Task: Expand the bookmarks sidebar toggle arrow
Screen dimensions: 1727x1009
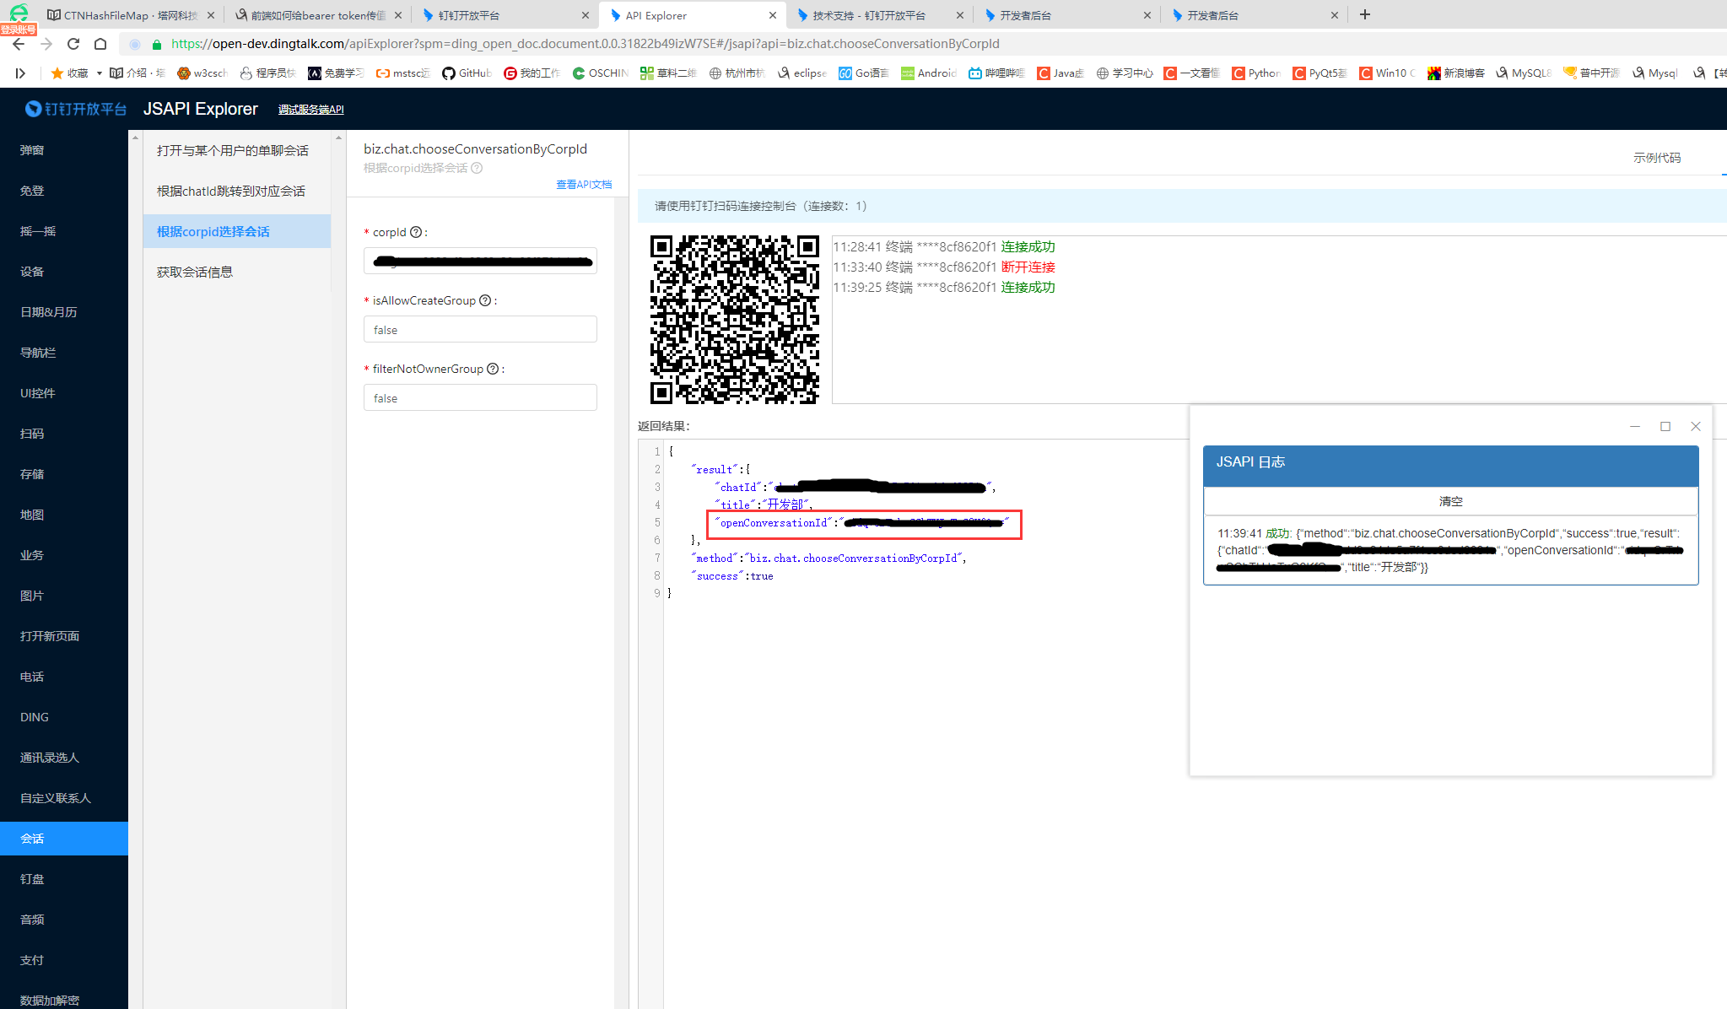Action: (x=20, y=73)
